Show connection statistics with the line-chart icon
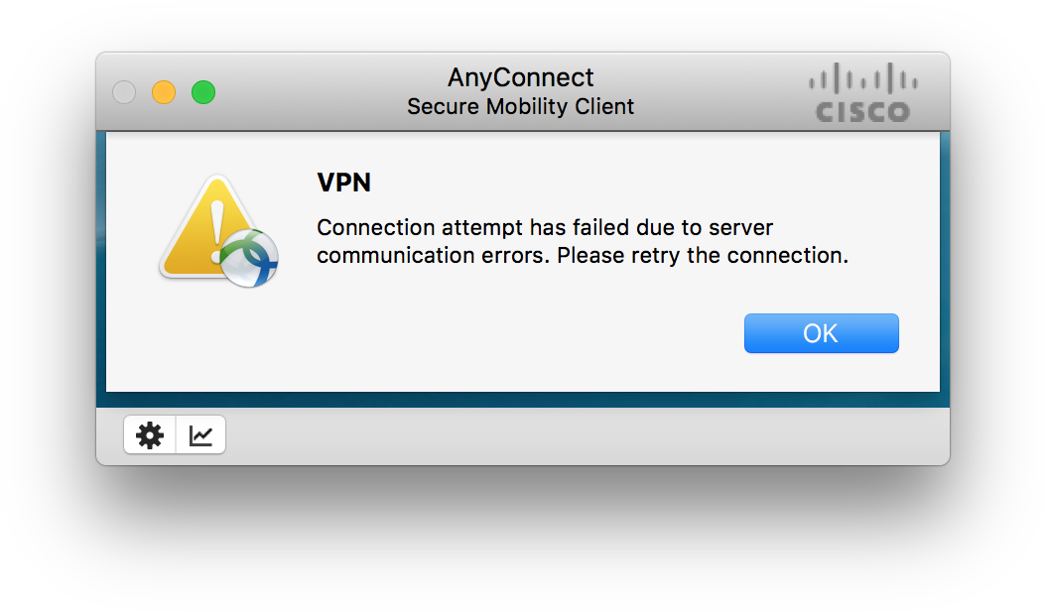This screenshot has height=612, width=1045. [199, 434]
